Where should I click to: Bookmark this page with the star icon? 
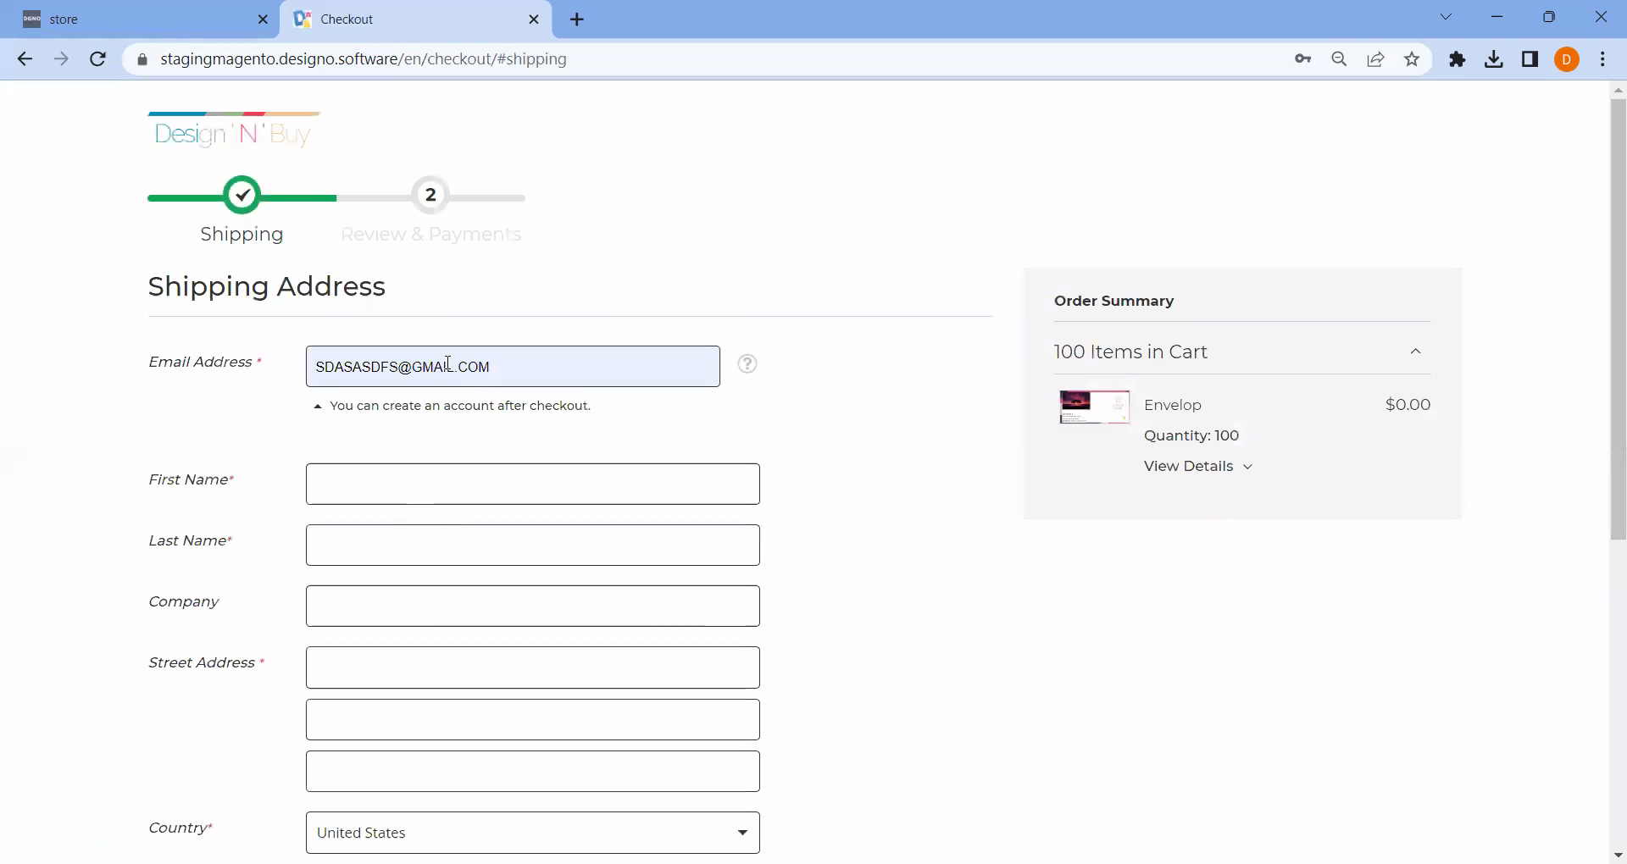click(x=1412, y=59)
